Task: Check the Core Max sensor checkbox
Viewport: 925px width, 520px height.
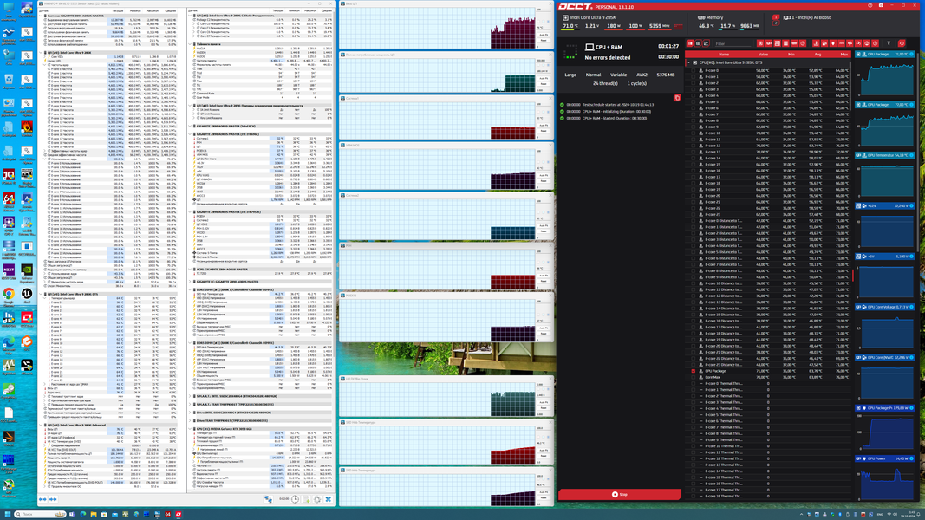Action: coord(694,377)
